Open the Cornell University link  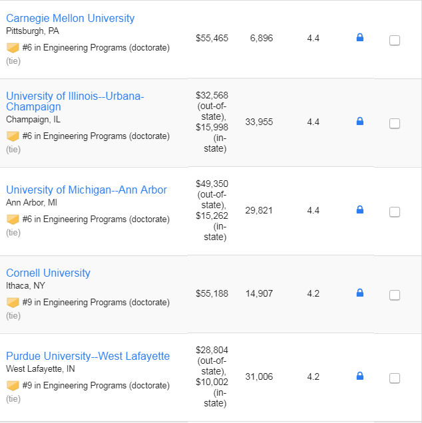point(48,273)
